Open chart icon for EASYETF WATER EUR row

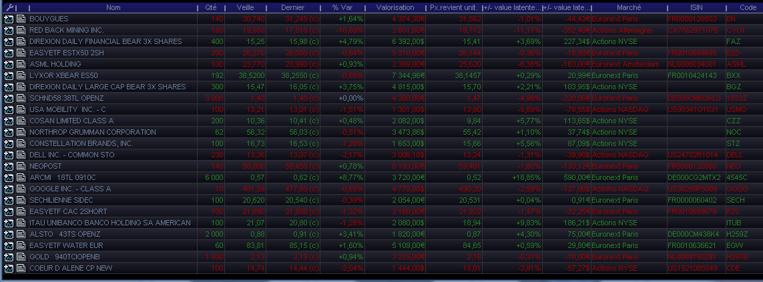coord(9,245)
